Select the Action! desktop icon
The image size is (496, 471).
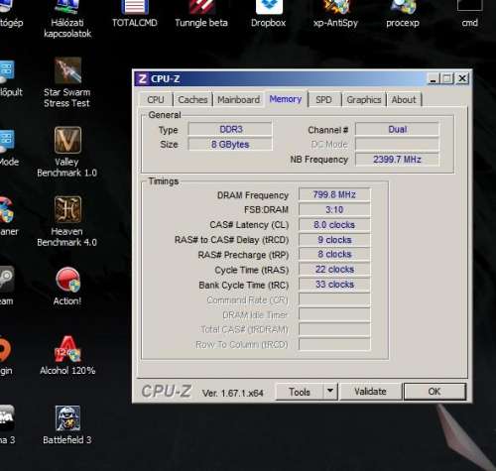67,287
